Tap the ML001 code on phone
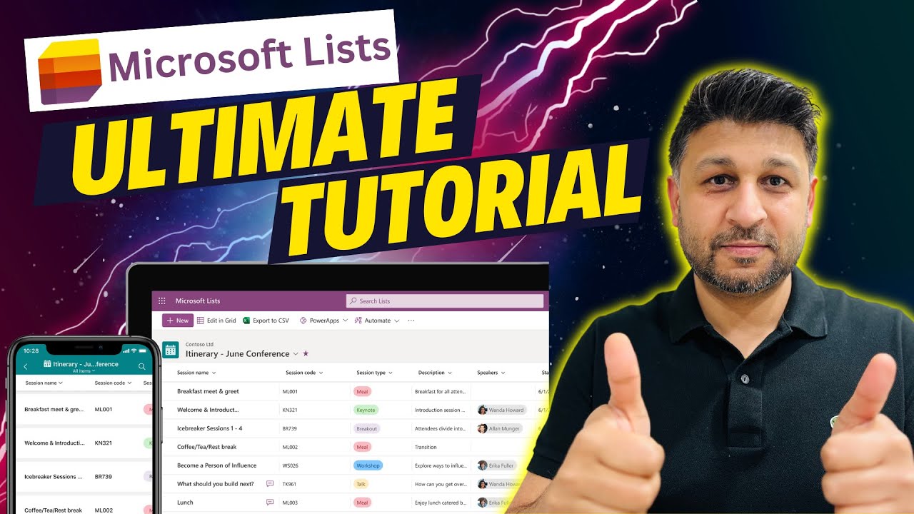The width and height of the screenshot is (914, 514). (104, 410)
